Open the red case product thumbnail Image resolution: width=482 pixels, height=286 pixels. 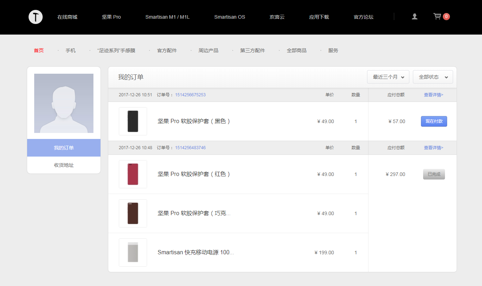tap(133, 174)
